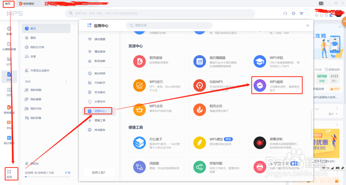
Task: Open 我的桌面 location
Action: (x=46, y=99)
